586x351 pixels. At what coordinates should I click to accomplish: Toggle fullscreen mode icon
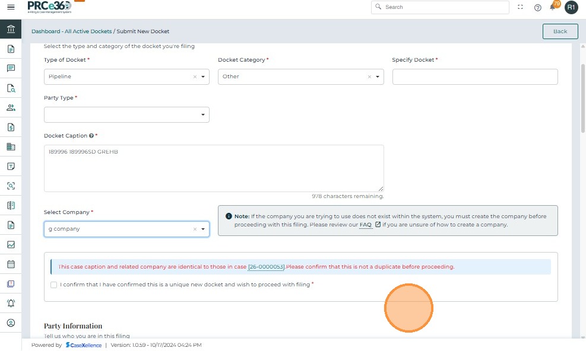click(521, 7)
